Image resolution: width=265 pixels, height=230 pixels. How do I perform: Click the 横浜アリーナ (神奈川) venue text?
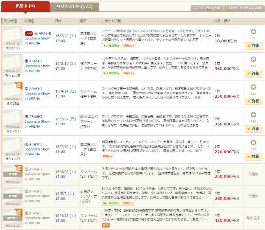tap(89, 66)
